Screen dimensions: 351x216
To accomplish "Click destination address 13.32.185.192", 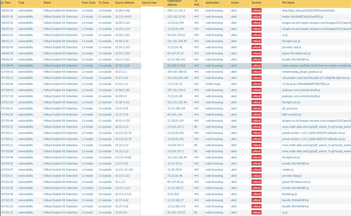I will point(176,60).
